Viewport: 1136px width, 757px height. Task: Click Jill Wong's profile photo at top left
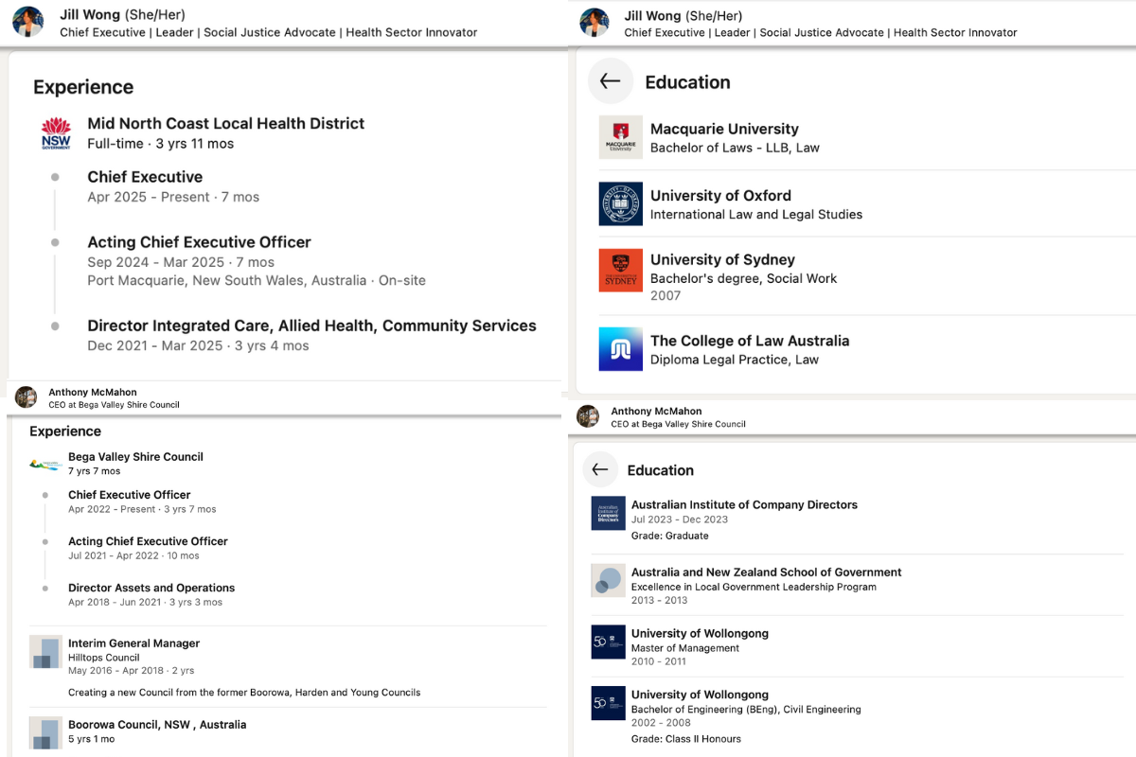pos(28,22)
